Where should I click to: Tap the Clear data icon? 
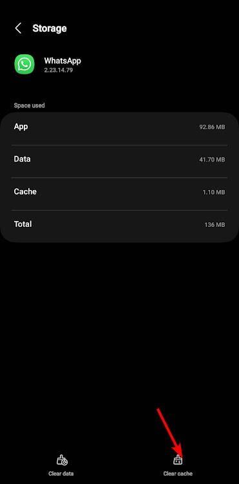click(62, 460)
